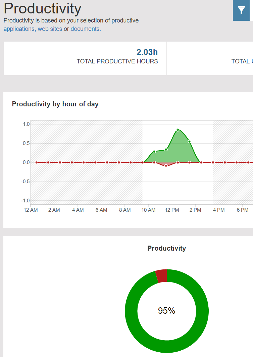253x357 pixels.
Task: Follow the 'web sites' link
Action: (50, 29)
